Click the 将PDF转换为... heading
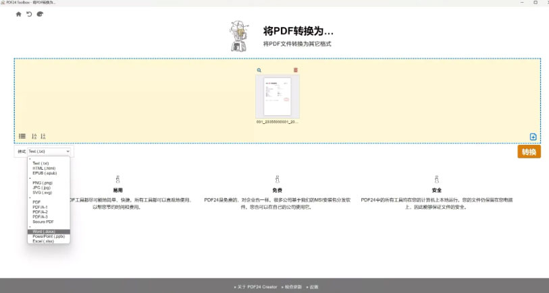The image size is (549, 293). tap(298, 31)
